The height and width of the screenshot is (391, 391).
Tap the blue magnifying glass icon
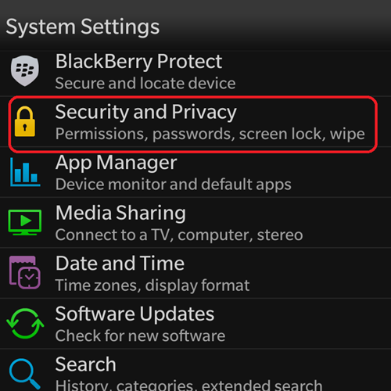tap(25, 374)
